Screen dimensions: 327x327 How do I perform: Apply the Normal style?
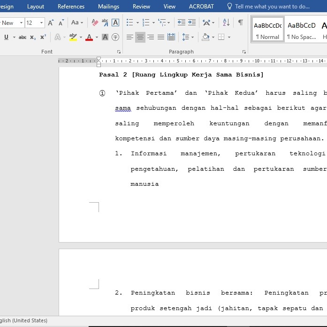point(267,30)
